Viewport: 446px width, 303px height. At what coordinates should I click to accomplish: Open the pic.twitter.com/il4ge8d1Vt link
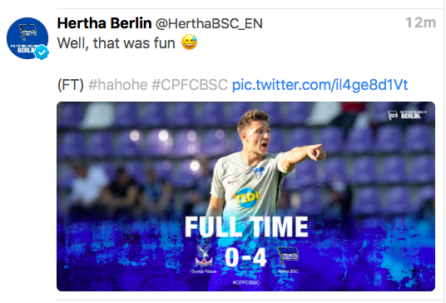coord(320,85)
